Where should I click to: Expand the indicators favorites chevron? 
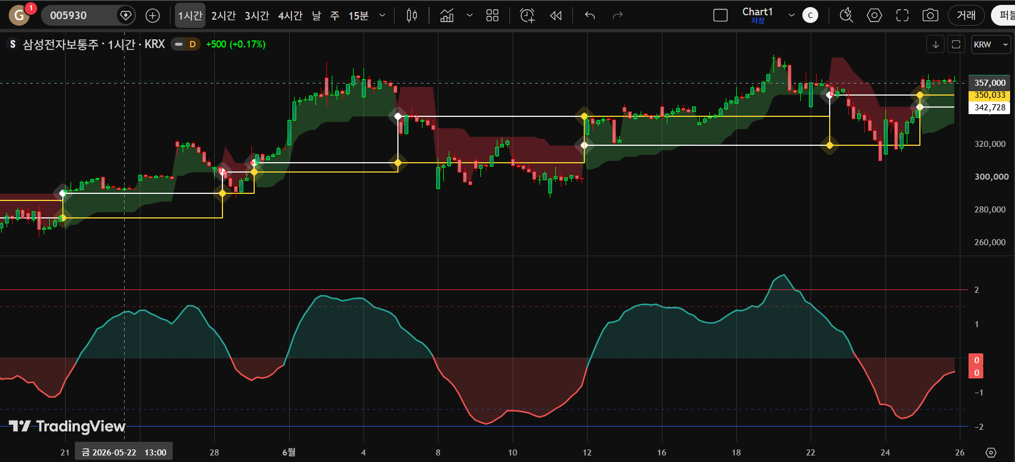pyautogui.click(x=470, y=15)
